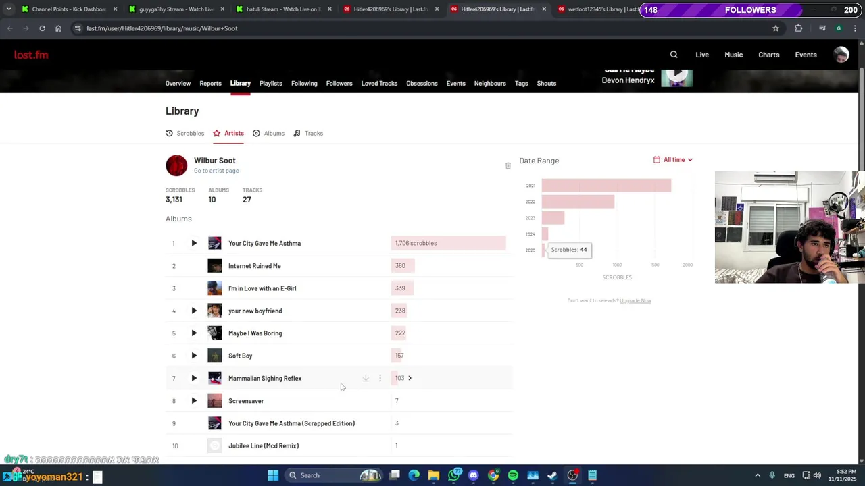865x486 pixels.
Task: Click the download icon on Mammalian Sighing Reflex row
Action: click(366, 378)
